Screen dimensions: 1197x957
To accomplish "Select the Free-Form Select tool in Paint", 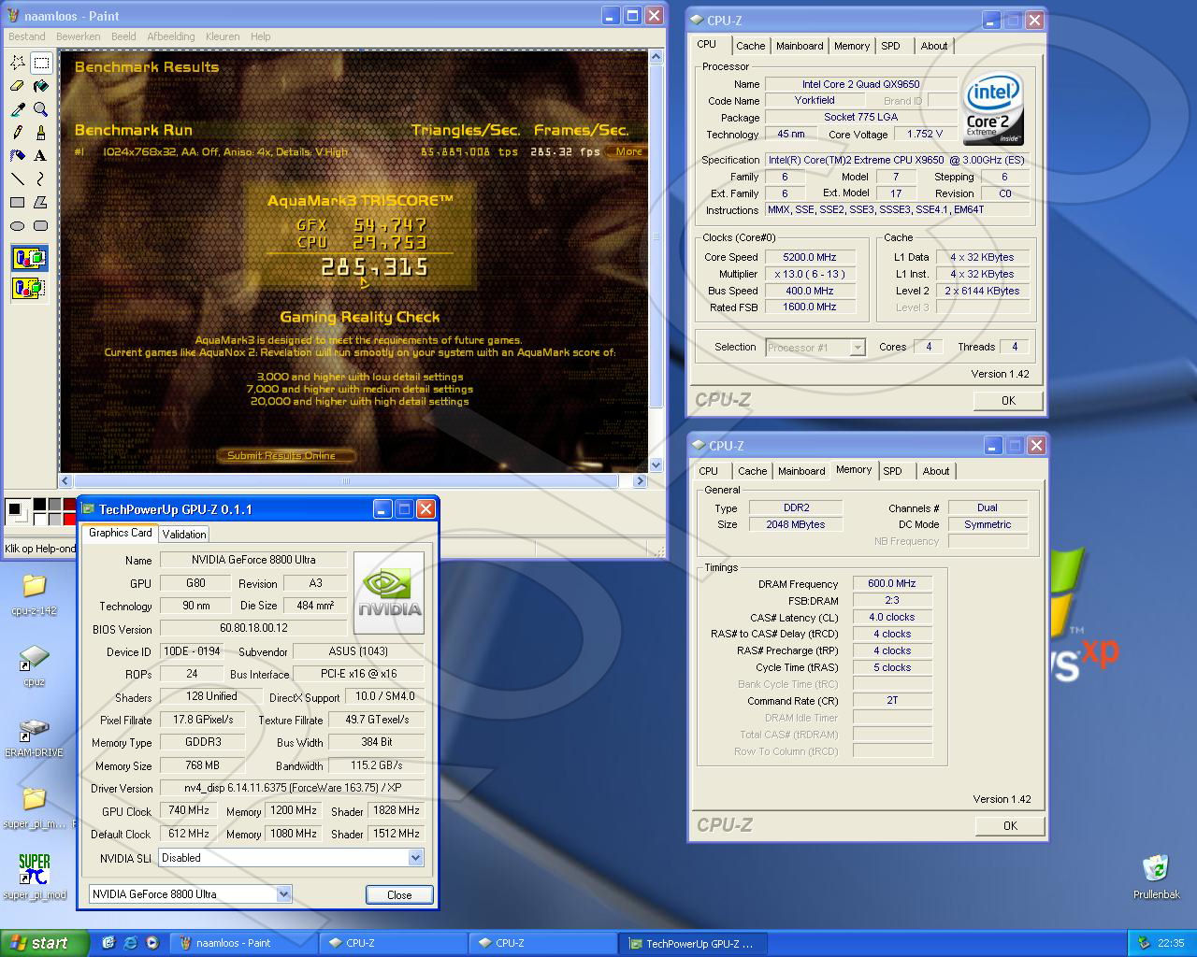I will tap(18, 63).
